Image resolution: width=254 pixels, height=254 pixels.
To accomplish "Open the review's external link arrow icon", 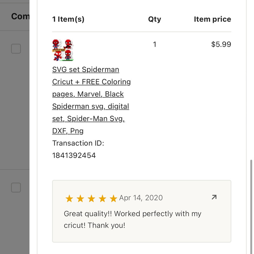I will coord(214,197).
